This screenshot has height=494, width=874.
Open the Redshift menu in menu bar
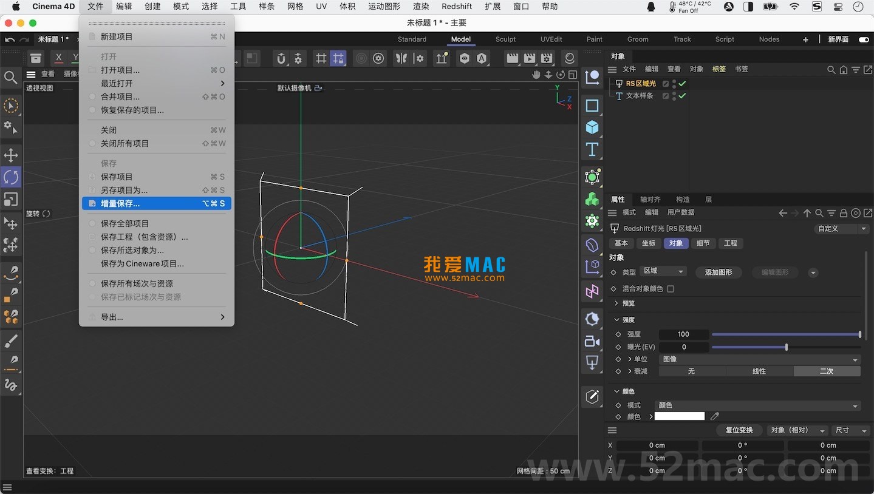pyautogui.click(x=457, y=7)
